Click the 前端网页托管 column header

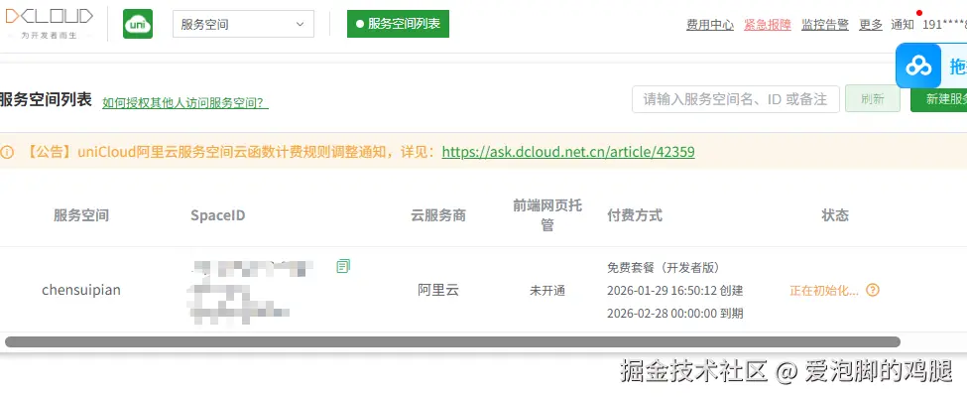(x=547, y=215)
